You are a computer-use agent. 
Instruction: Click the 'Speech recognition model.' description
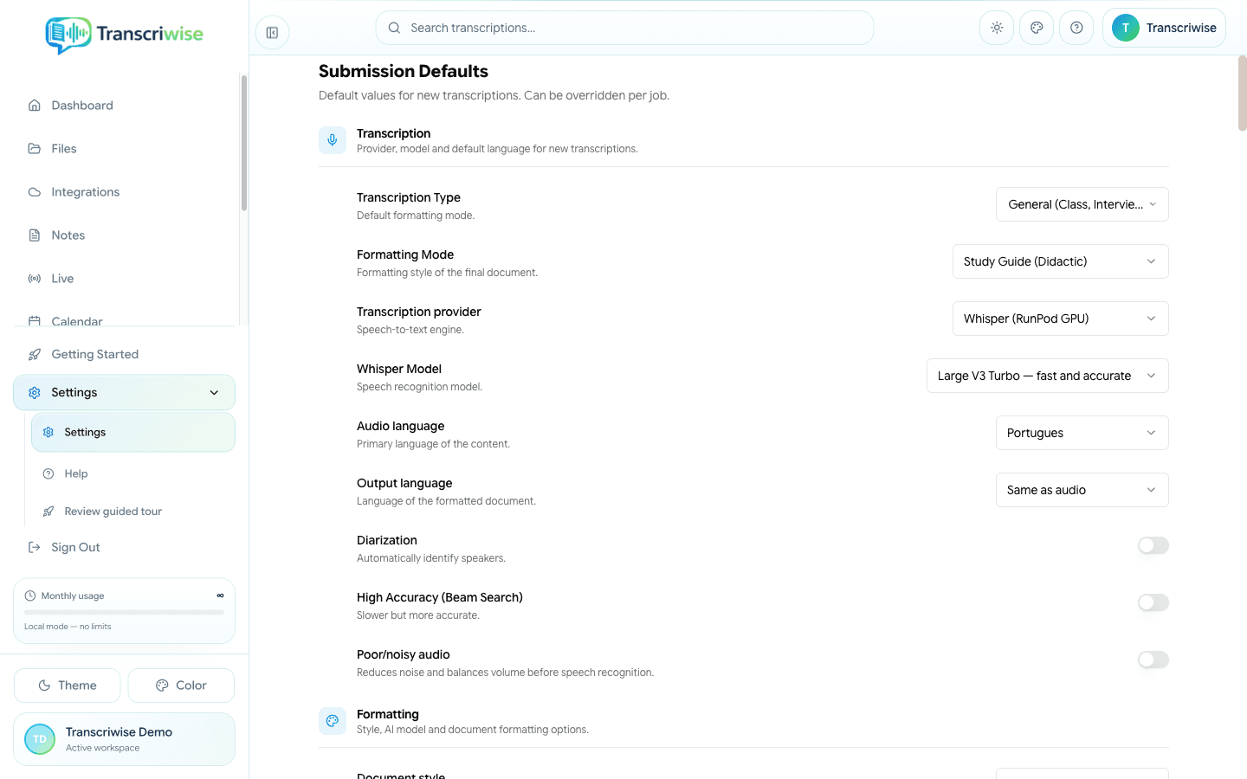tap(419, 387)
